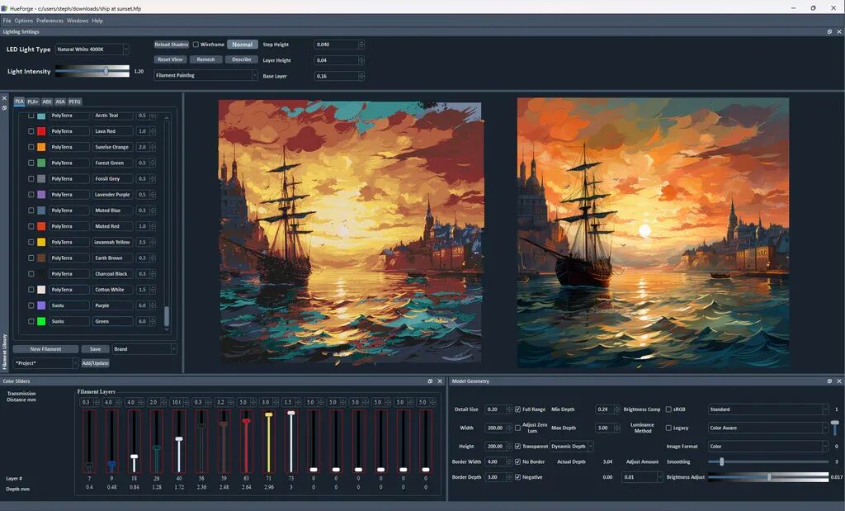This screenshot has width=845, height=511.
Task: Undock the Color Sliders panel
Action: coord(430,381)
